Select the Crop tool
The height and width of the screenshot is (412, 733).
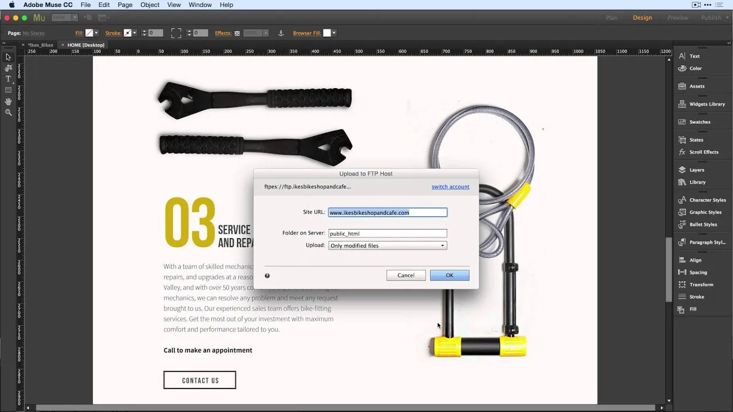click(8, 68)
